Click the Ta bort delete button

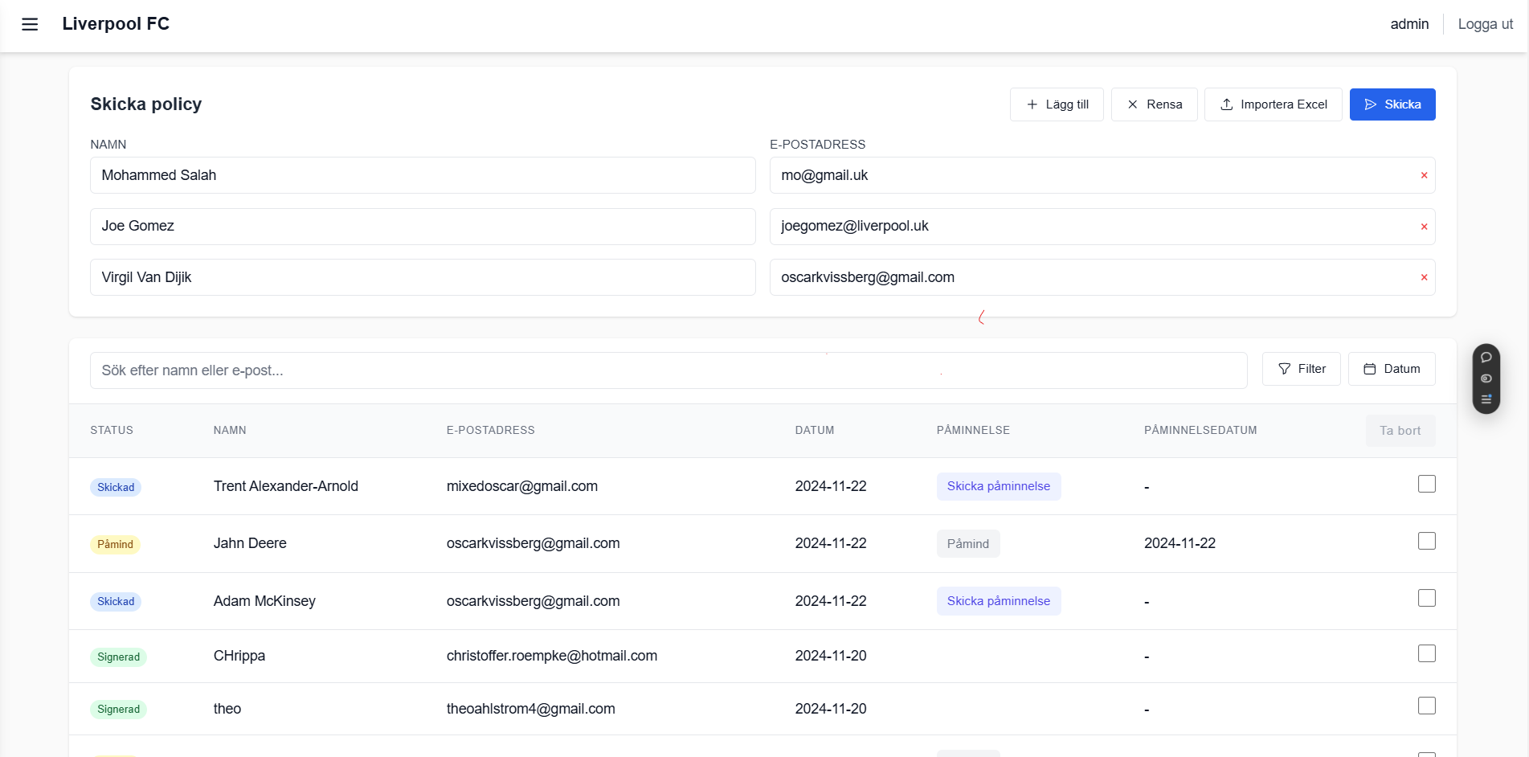click(x=1400, y=431)
